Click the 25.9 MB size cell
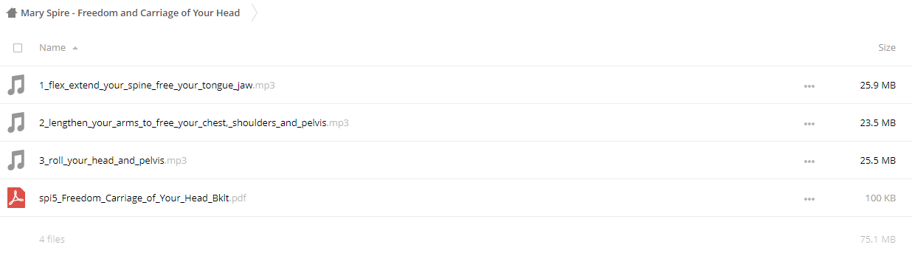912x267 pixels. tap(878, 86)
